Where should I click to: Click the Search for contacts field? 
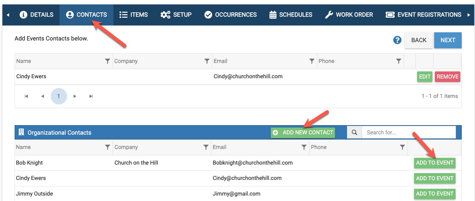(408, 133)
